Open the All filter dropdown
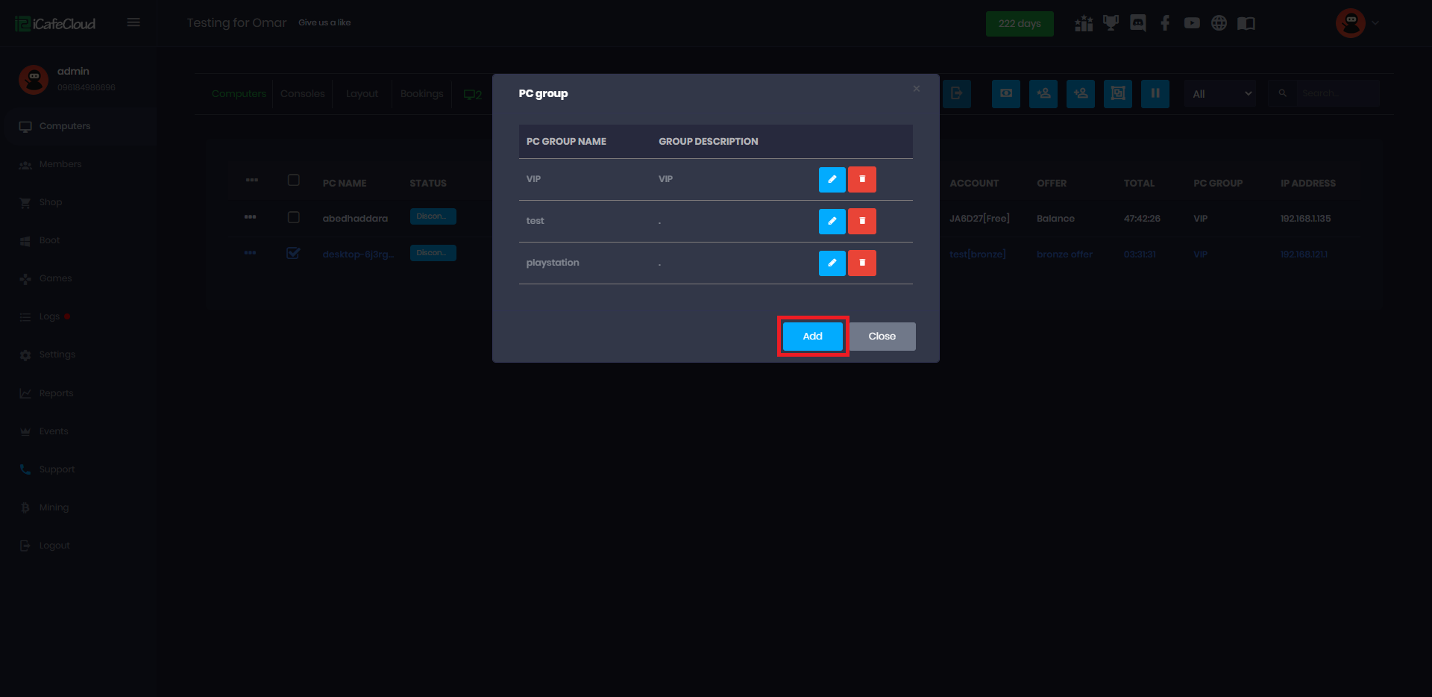Screen dimensions: 1432x697 1220,94
